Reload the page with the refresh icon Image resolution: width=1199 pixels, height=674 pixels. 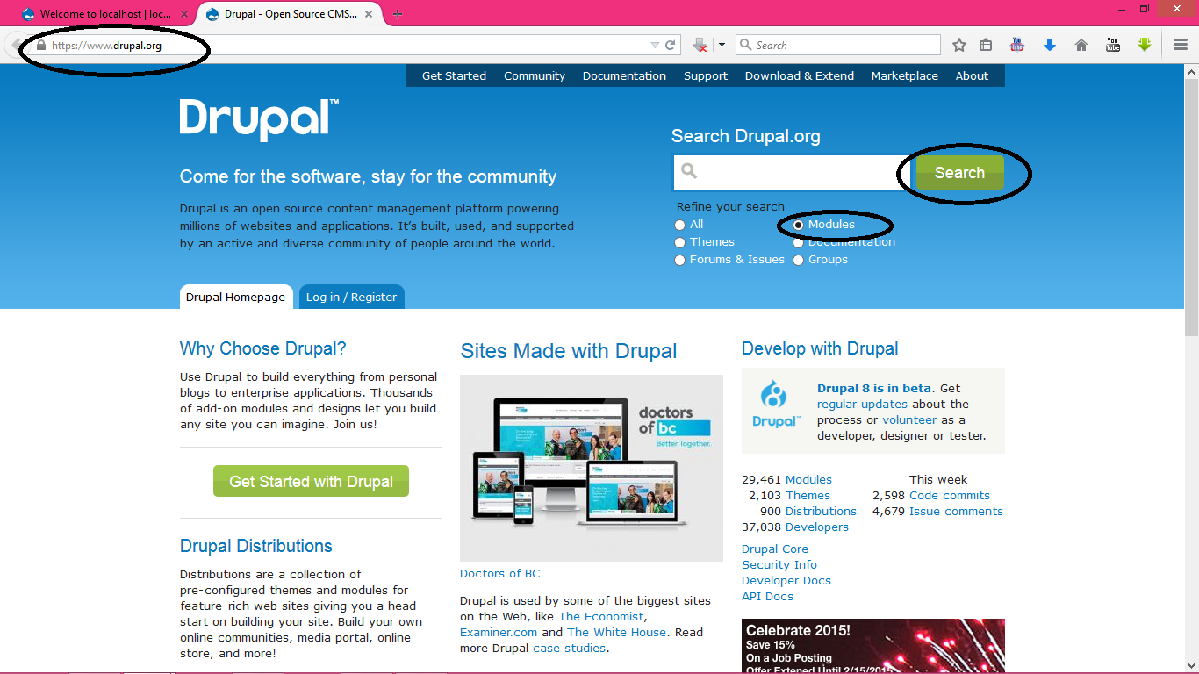671,45
